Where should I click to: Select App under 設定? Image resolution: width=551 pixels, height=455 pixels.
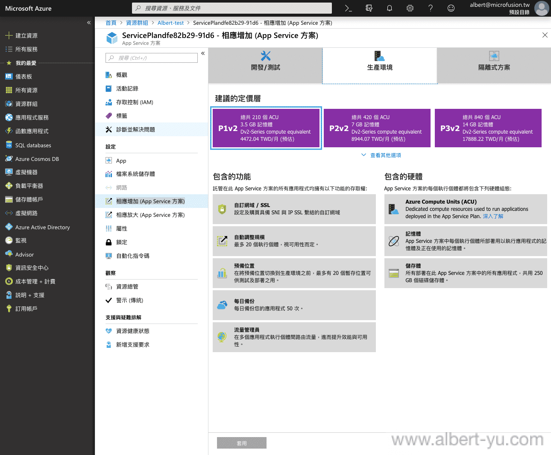[x=152, y=160]
